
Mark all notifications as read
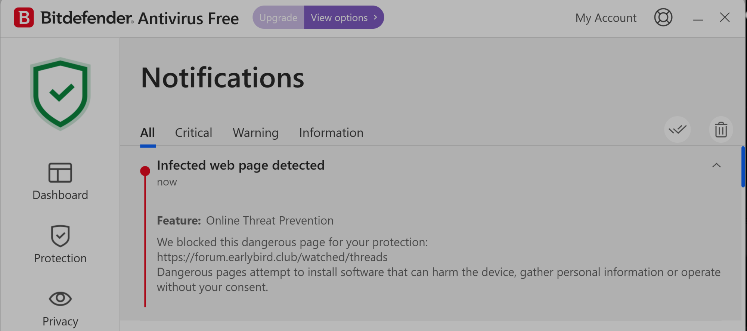pos(677,130)
